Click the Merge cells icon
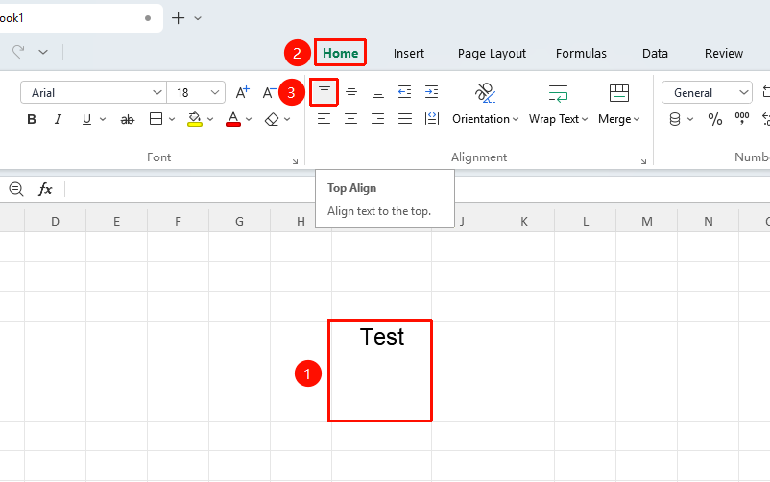 click(x=618, y=93)
